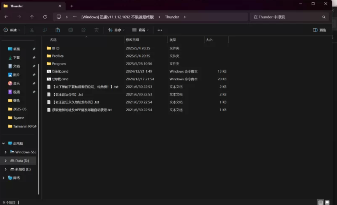Switch to details view in status bar
The height and width of the screenshot is (205, 337).
tap(320, 202)
